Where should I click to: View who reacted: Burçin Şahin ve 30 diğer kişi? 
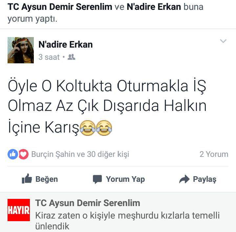pos(80,154)
